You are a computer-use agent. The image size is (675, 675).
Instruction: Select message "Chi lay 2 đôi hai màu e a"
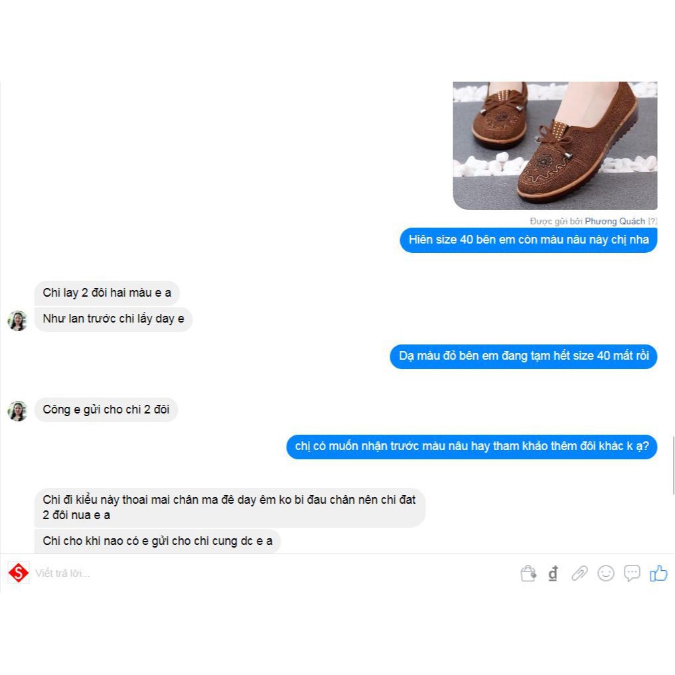[107, 293]
